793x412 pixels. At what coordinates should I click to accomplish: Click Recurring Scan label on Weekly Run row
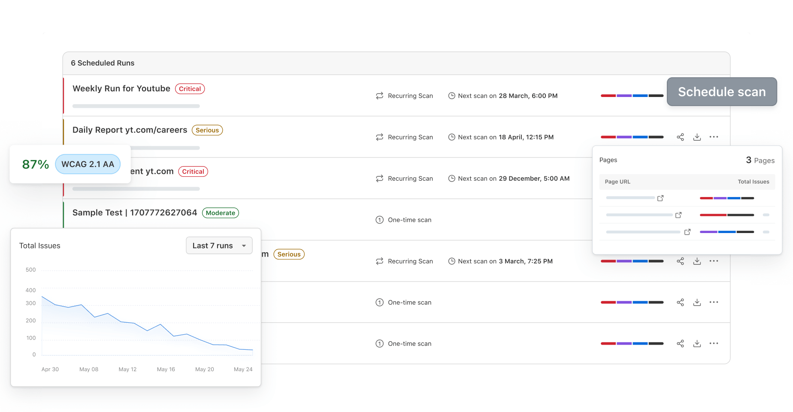coord(410,96)
